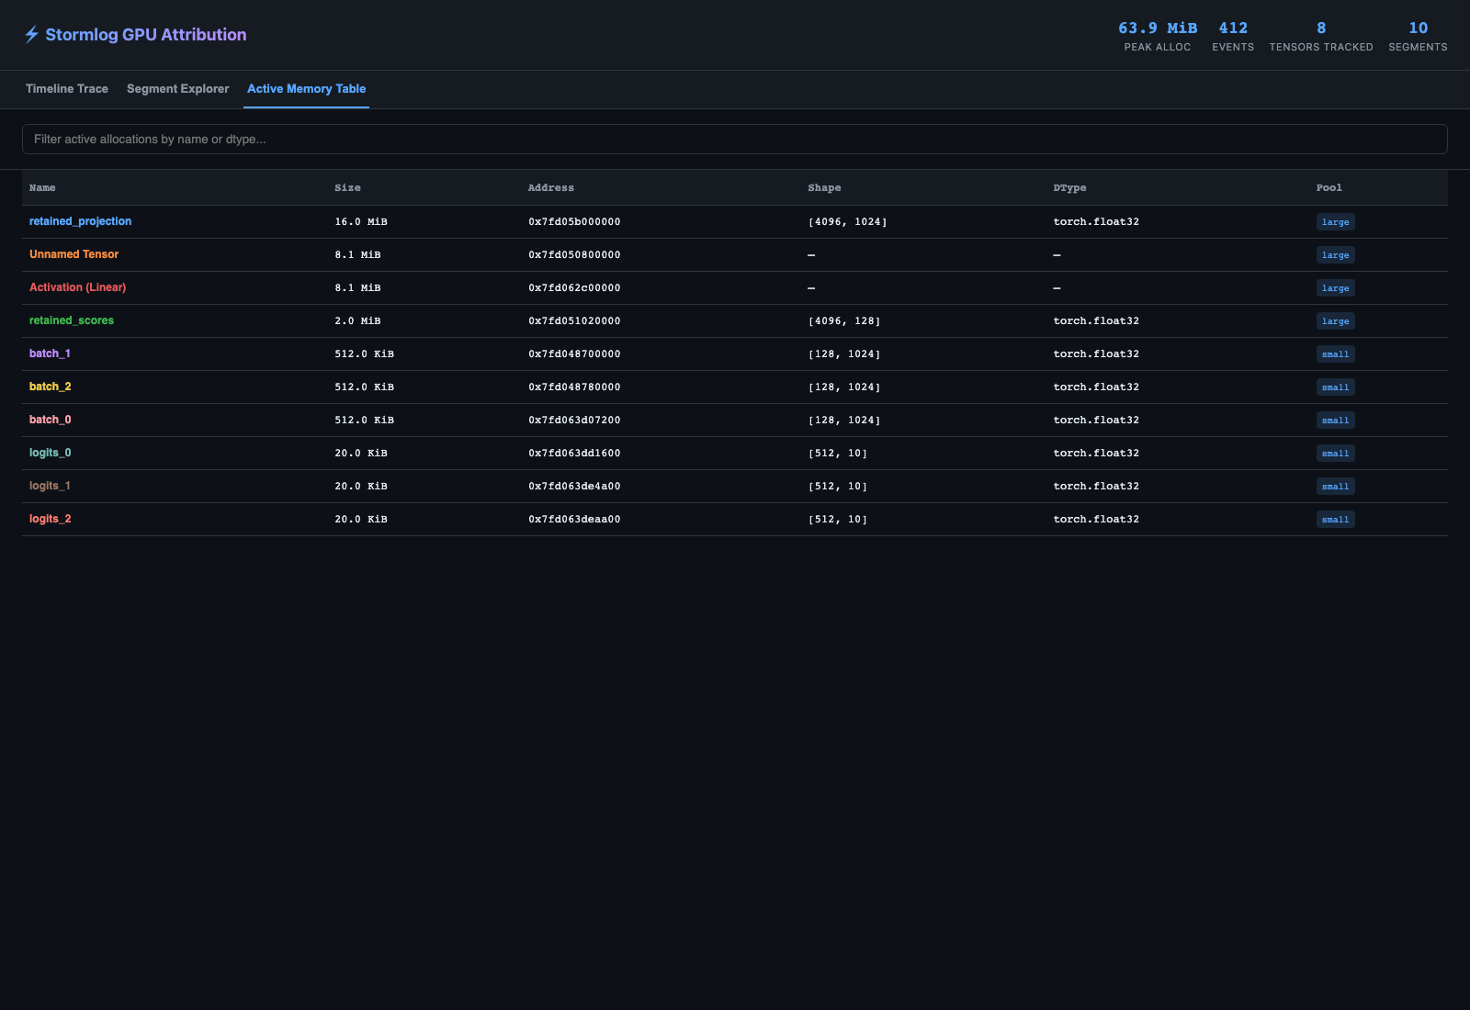Sort by the Shape column header

pos(824,188)
